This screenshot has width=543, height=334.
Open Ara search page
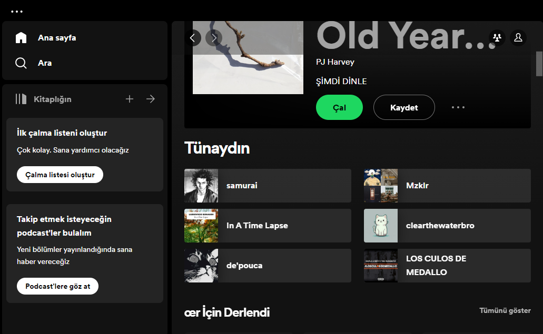point(45,63)
